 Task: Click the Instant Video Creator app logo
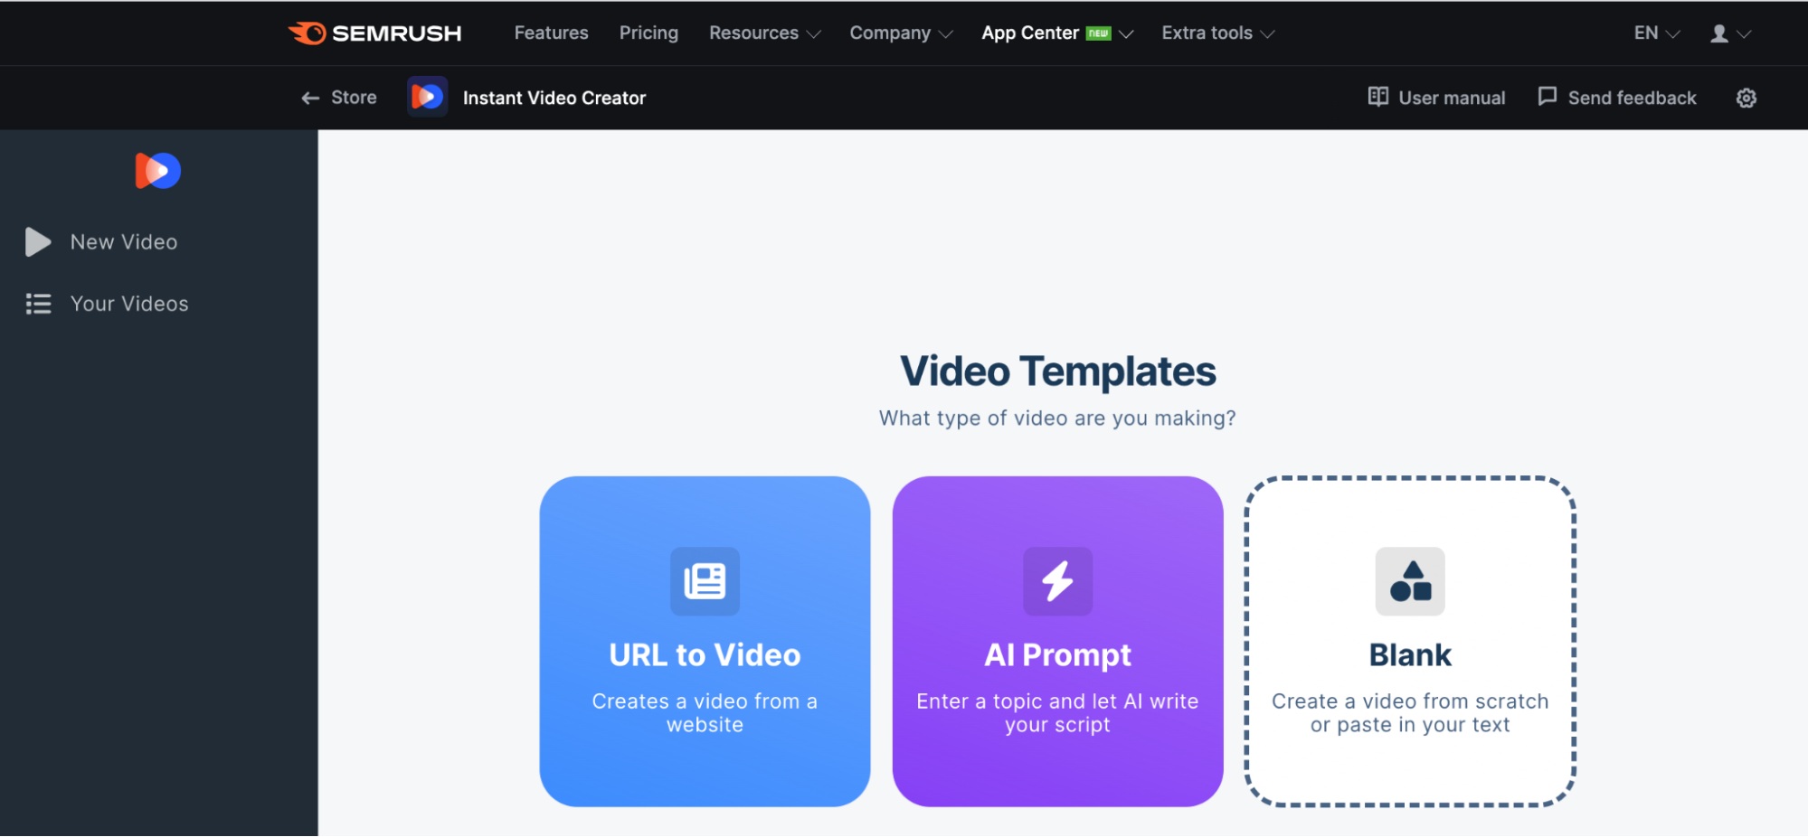[427, 97]
